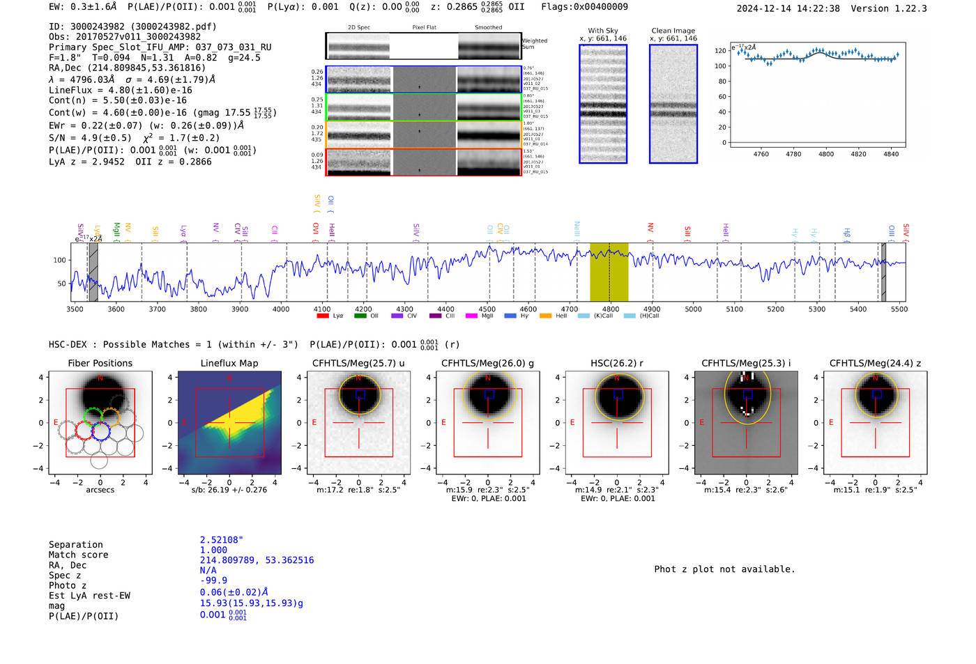The width and height of the screenshot is (976, 664).
Task: Click the Lyα red legend swatch
Action: coord(323,316)
